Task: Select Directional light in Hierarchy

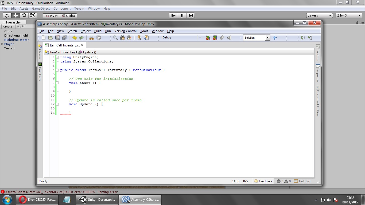Action: pos(16,36)
